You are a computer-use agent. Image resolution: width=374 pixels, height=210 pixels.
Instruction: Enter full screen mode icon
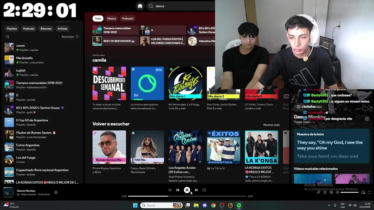pyautogui.click(x=369, y=192)
